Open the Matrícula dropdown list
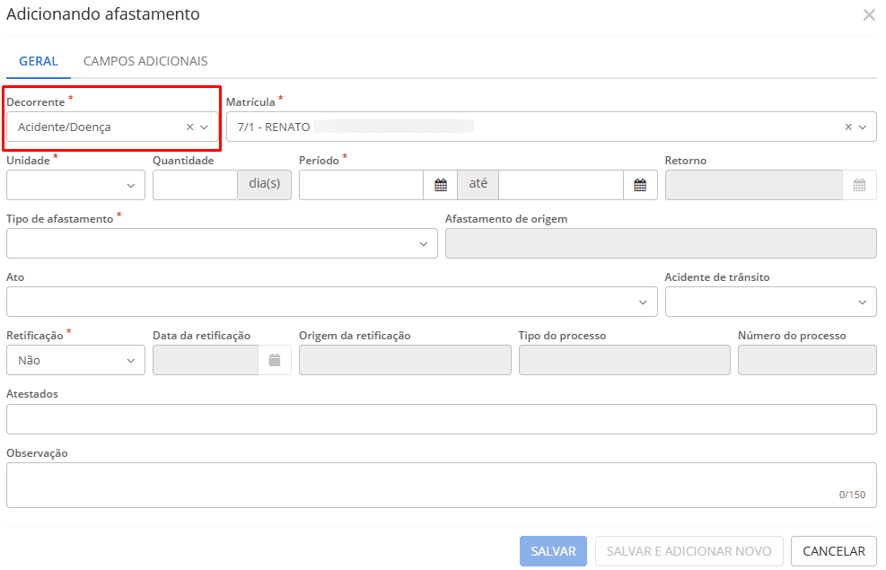The image size is (886, 570). [864, 127]
